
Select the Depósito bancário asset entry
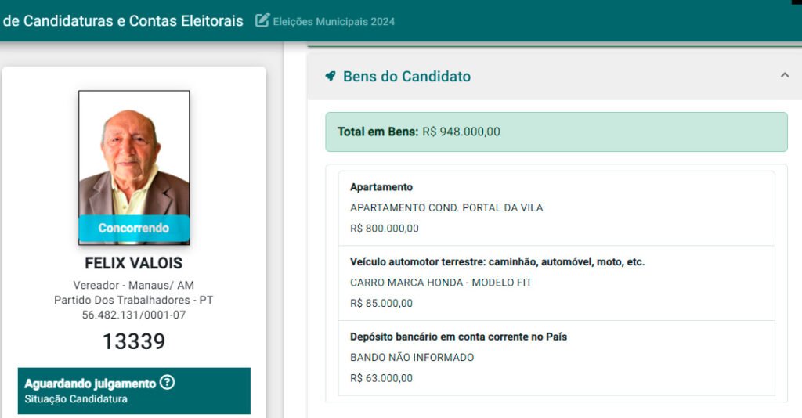click(x=556, y=358)
